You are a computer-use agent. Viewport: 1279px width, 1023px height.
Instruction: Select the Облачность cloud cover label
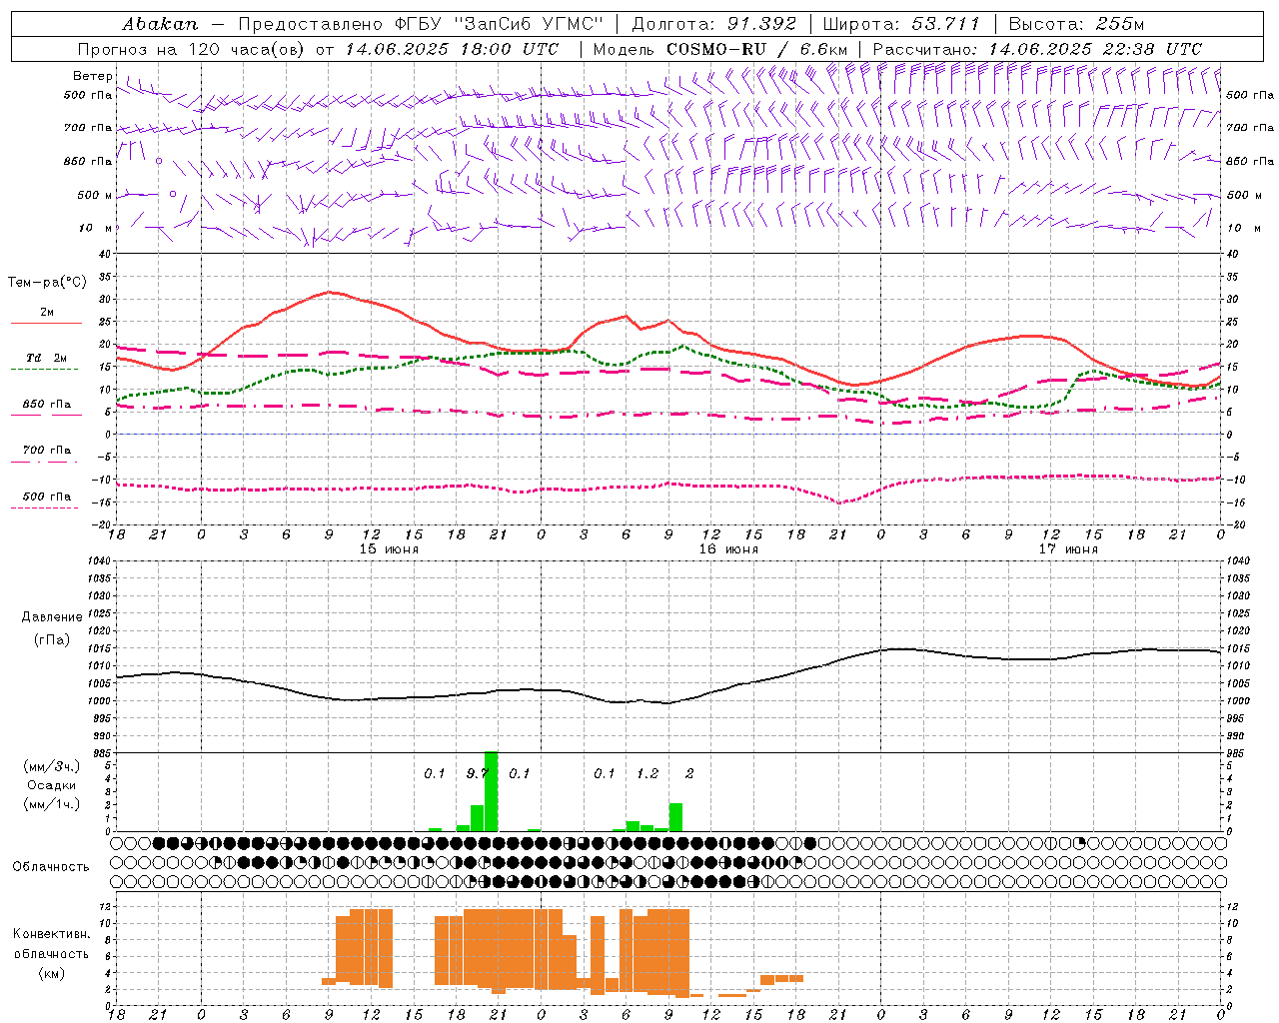pyautogui.click(x=51, y=867)
